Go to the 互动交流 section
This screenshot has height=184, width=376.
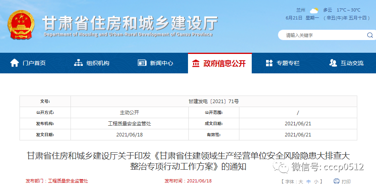(352, 63)
